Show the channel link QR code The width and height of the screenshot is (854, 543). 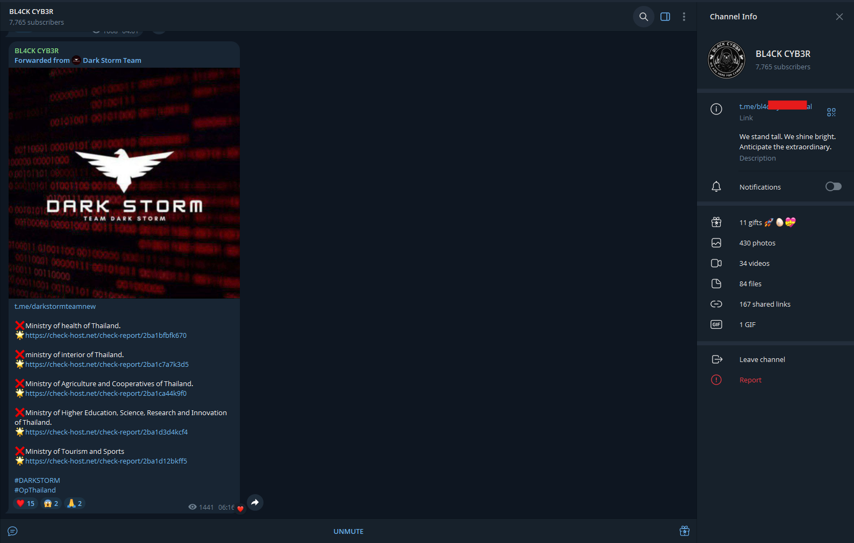pyautogui.click(x=831, y=112)
